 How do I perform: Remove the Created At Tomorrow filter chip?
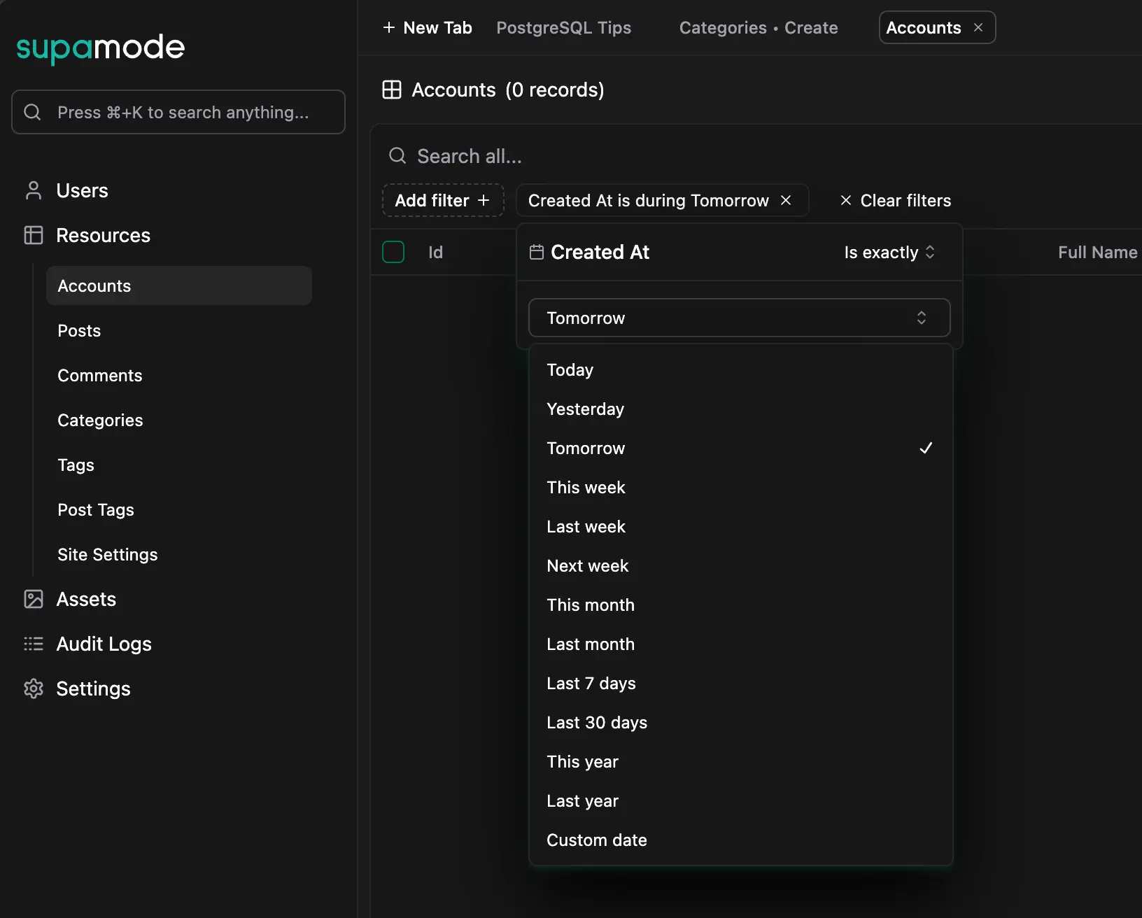pos(786,200)
